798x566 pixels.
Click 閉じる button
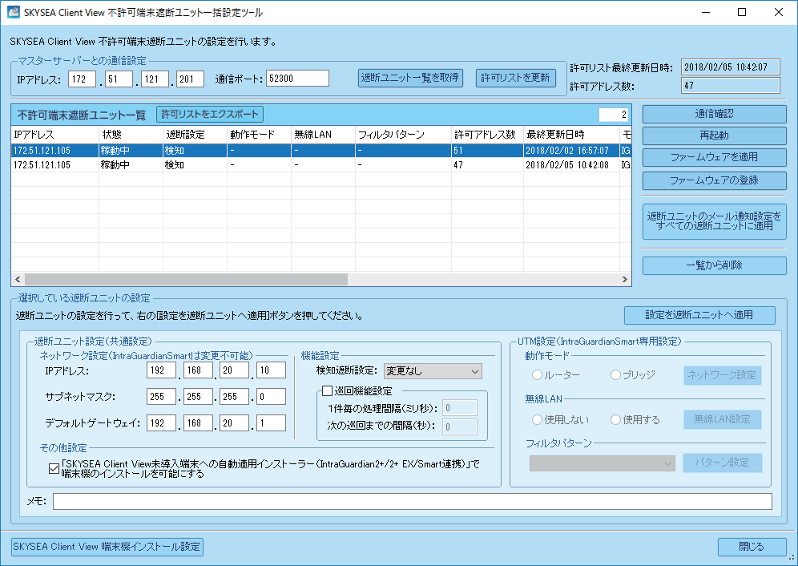(x=752, y=547)
